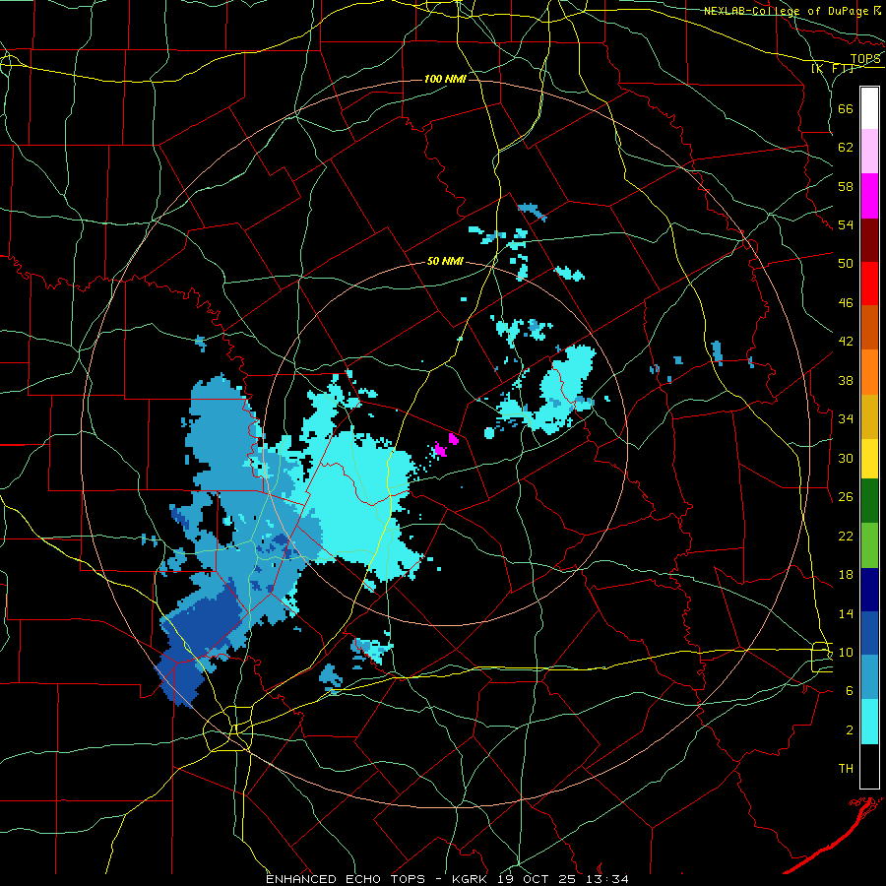
Task: Click the legend value "10"
Action: coord(846,652)
